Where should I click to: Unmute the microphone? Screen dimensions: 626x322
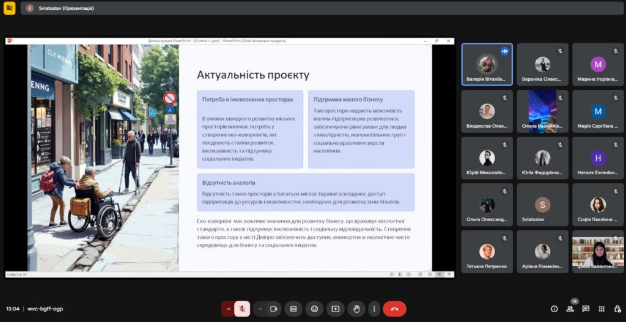[242, 309]
